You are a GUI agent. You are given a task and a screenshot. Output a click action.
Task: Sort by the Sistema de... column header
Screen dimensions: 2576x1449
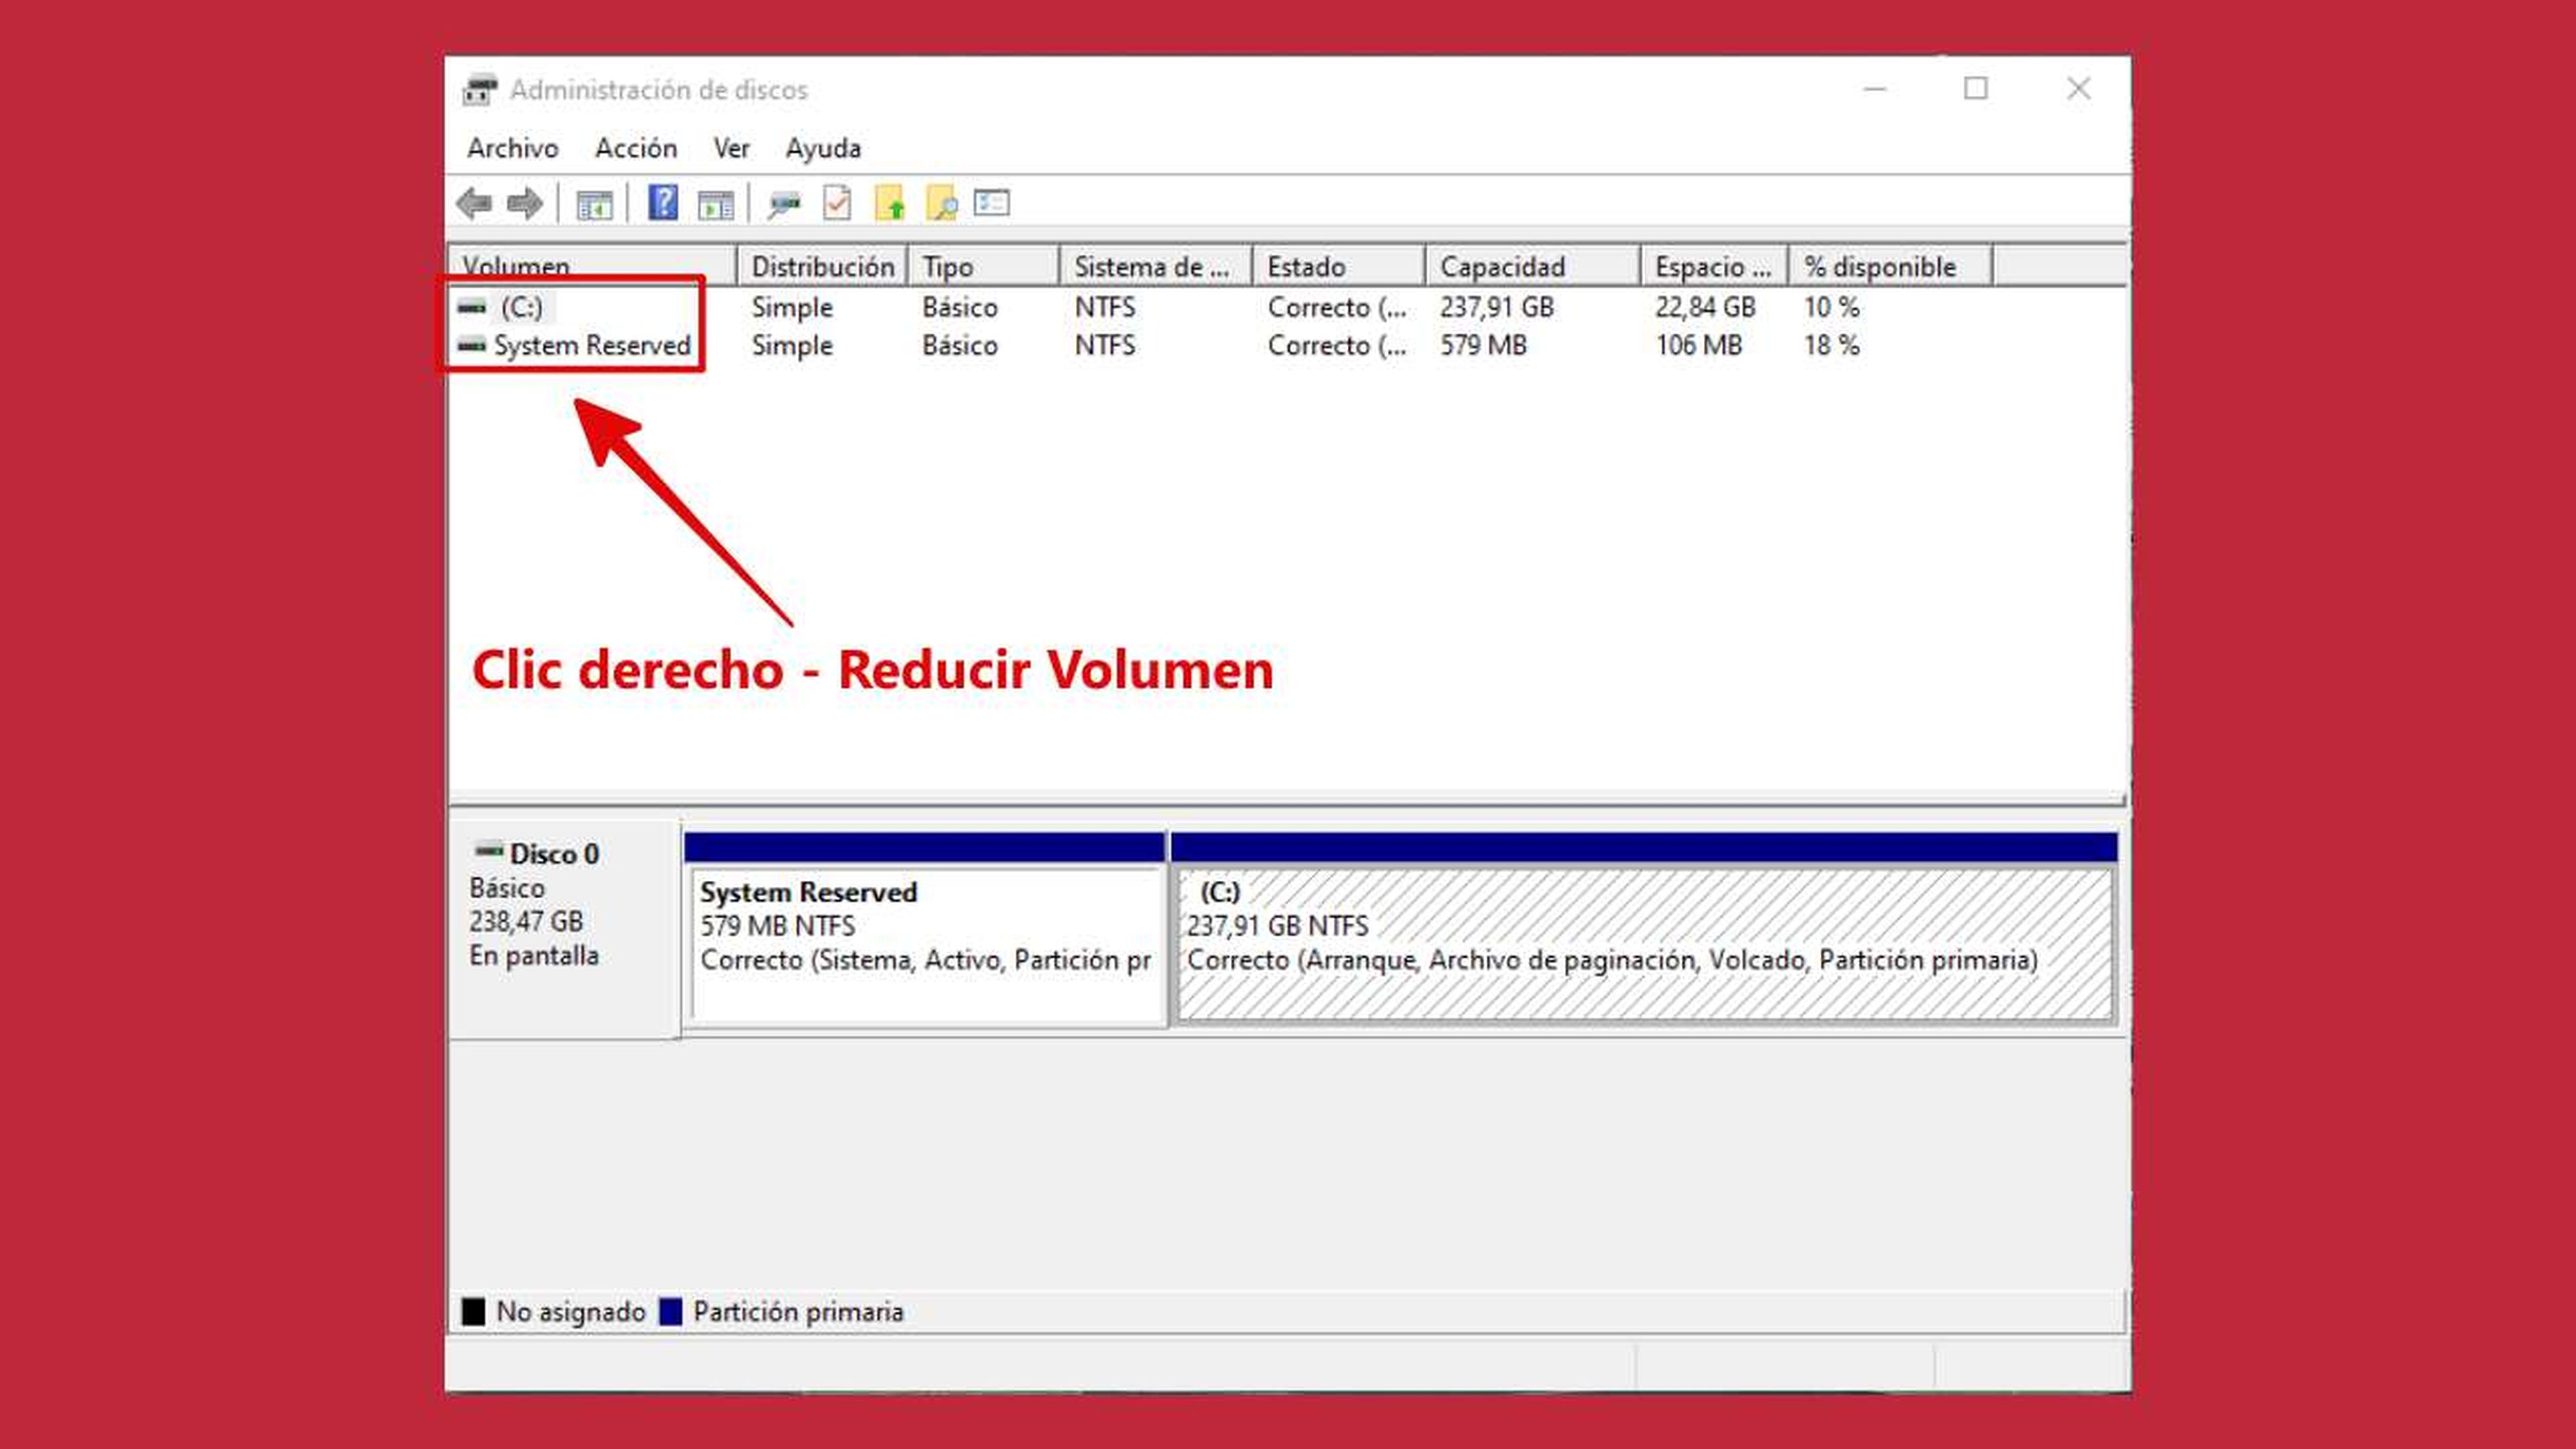1155,266
